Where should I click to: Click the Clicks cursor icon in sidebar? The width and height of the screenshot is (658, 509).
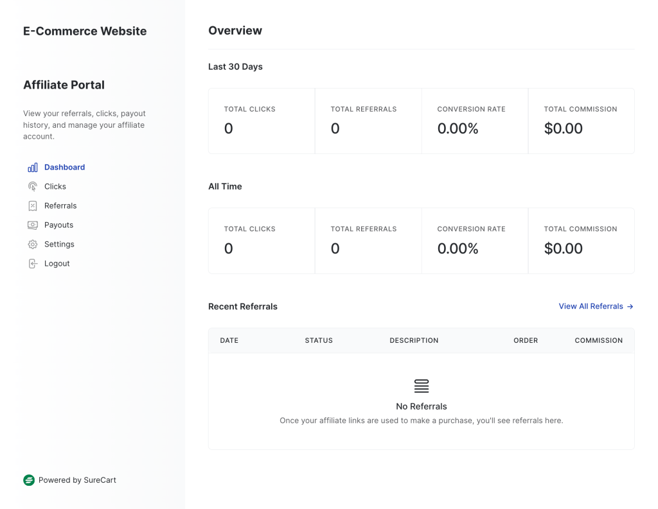tap(32, 186)
